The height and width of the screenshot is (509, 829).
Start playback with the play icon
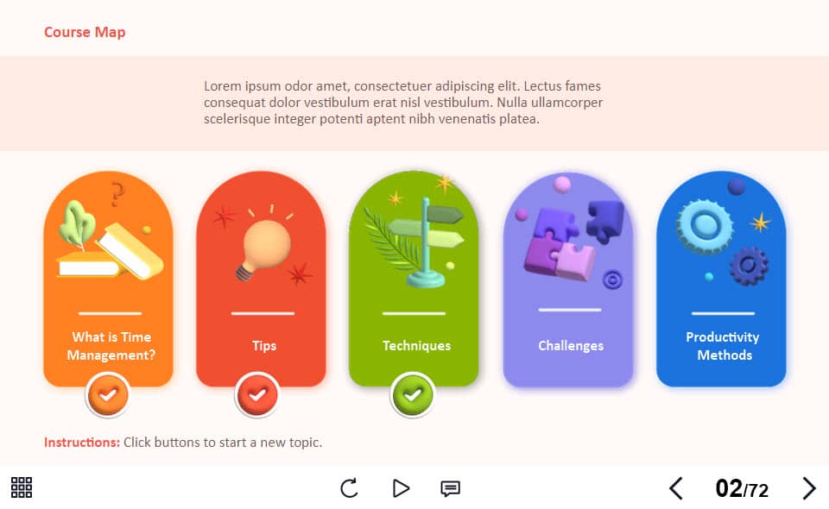[x=401, y=488]
